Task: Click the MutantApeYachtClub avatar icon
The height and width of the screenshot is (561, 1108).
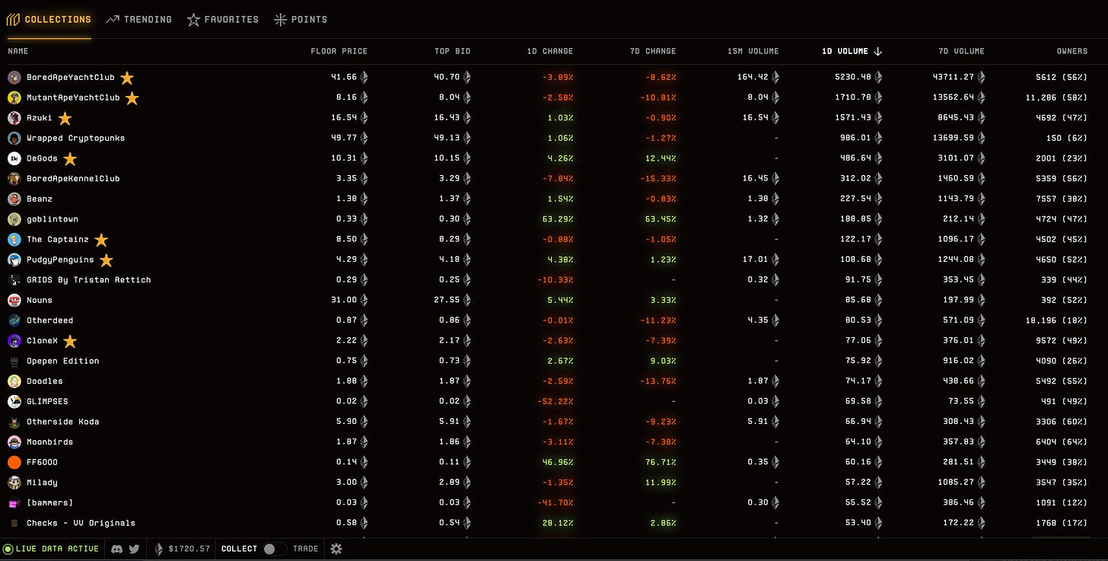Action: [x=14, y=97]
